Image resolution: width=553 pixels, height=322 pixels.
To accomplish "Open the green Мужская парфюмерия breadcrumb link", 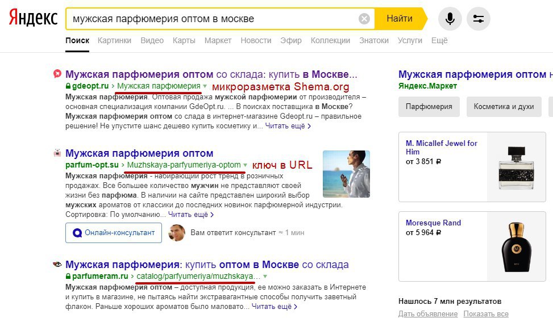I will coord(159,86).
